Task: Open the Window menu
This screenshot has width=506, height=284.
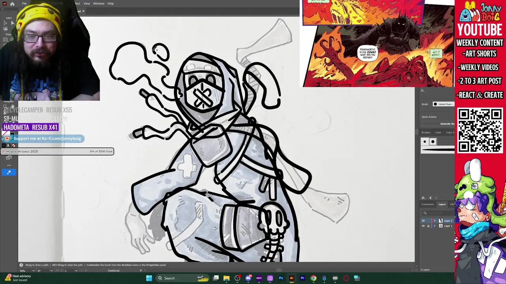Action: point(99,4)
